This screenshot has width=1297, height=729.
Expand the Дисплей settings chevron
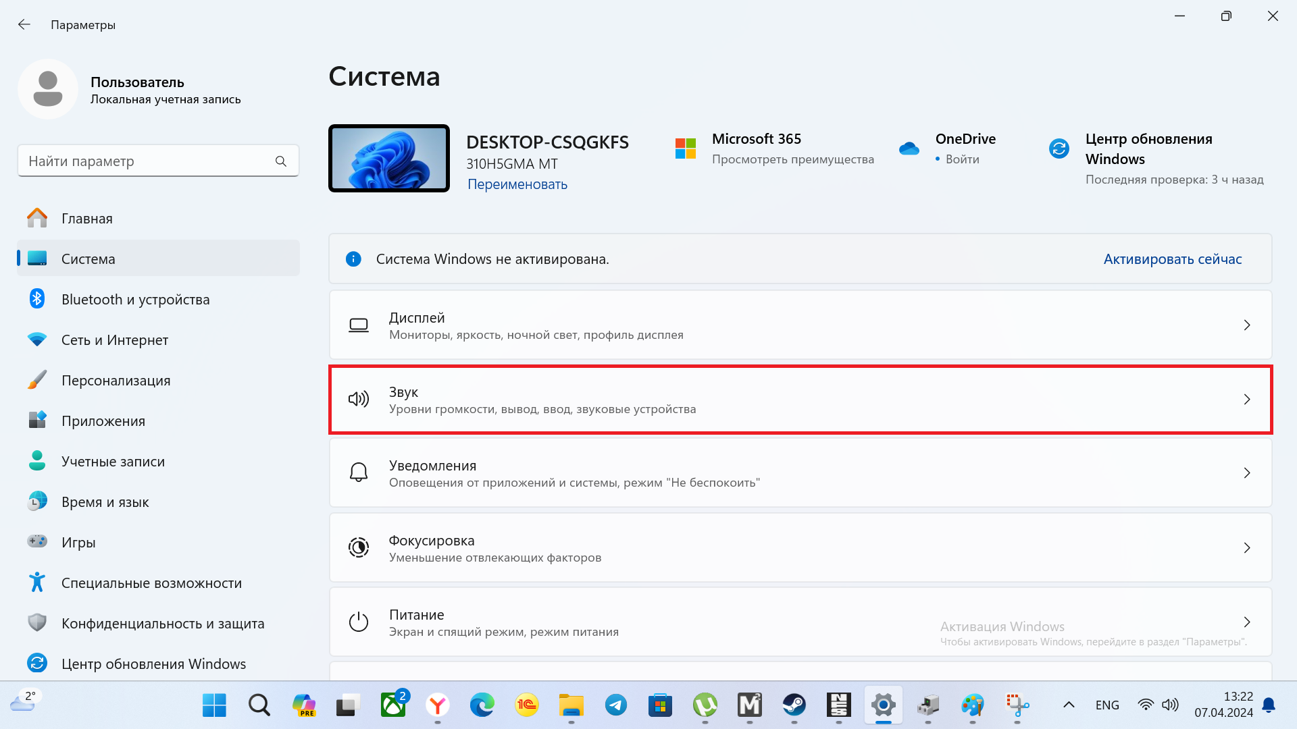1246,325
